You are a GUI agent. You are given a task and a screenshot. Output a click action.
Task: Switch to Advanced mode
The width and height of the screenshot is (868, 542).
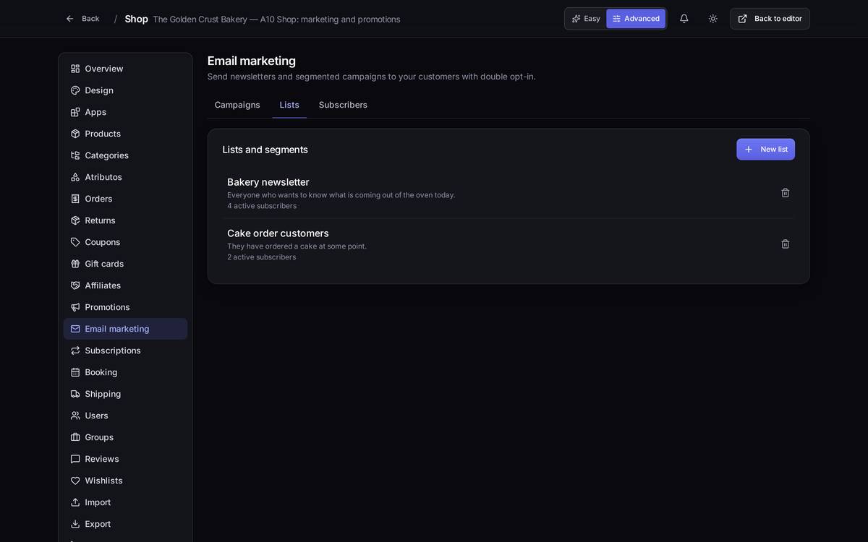coord(636,19)
